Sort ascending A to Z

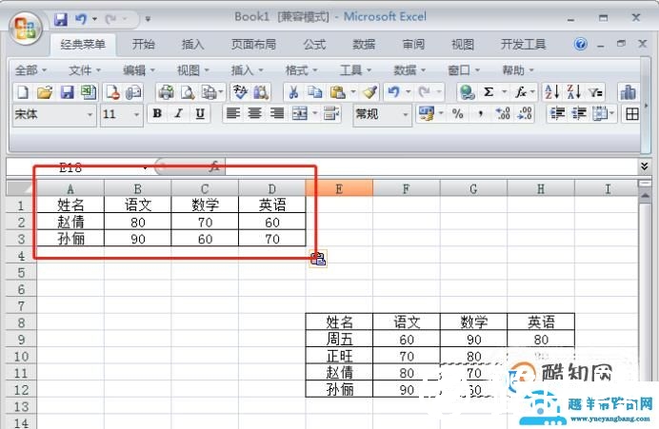[x=551, y=92]
